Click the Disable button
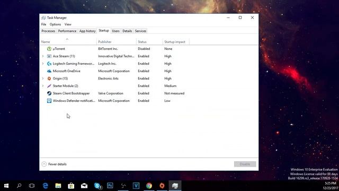 pyautogui.click(x=245, y=164)
